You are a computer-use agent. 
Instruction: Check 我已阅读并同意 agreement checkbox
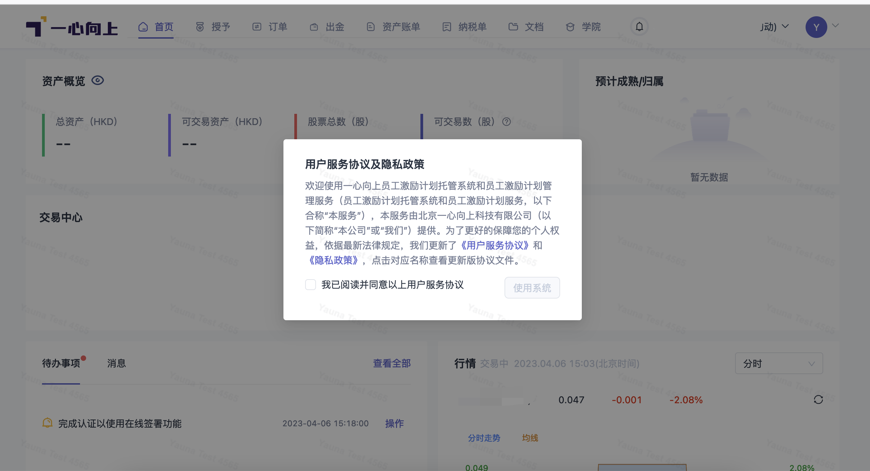pos(311,285)
